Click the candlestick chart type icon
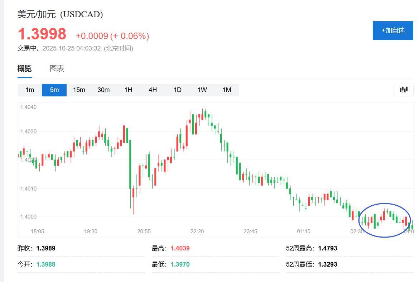 [x=404, y=90]
